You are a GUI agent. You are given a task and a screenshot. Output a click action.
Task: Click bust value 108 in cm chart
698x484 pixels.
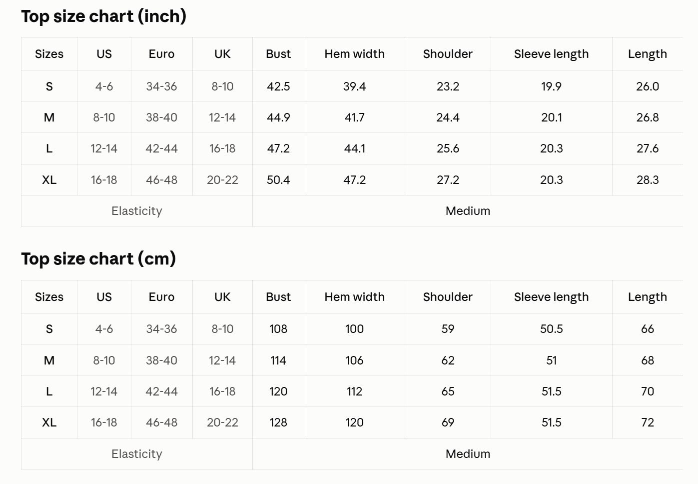click(x=278, y=329)
